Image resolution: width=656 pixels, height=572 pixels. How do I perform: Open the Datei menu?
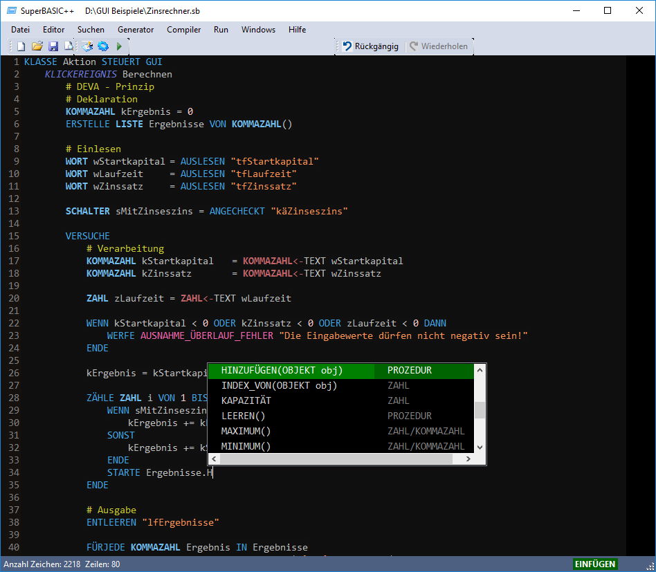coord(20,30)
